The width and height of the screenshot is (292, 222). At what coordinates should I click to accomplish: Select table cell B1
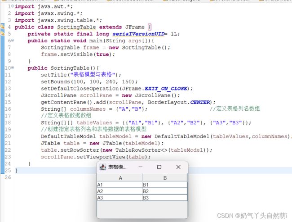pyautogui.click(x=164, y=185)
